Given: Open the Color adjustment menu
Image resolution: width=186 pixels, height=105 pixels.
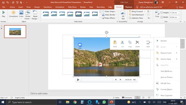Looking at the screenshot, I should [x=21, y=15].
